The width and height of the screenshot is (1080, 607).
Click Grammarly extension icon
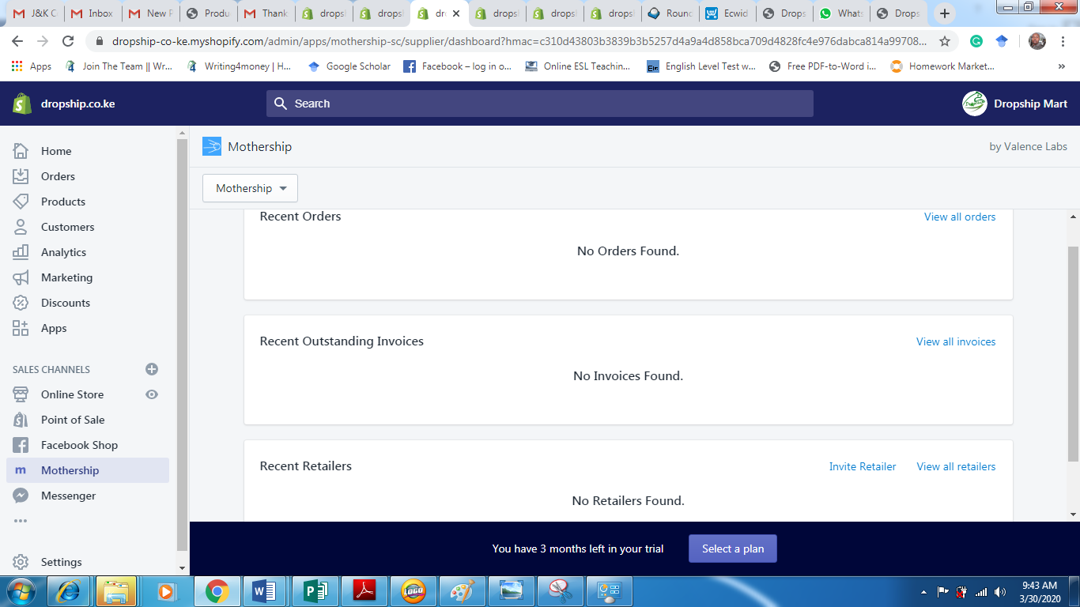coord(976,41)
